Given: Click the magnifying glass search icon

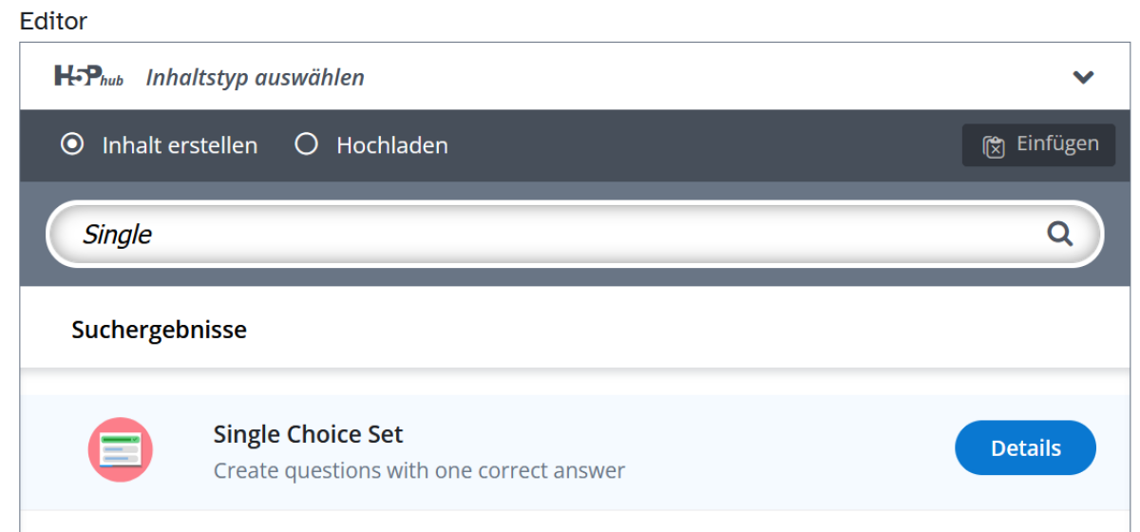Looking at the screenshot, I should (x=1059, y=234).
